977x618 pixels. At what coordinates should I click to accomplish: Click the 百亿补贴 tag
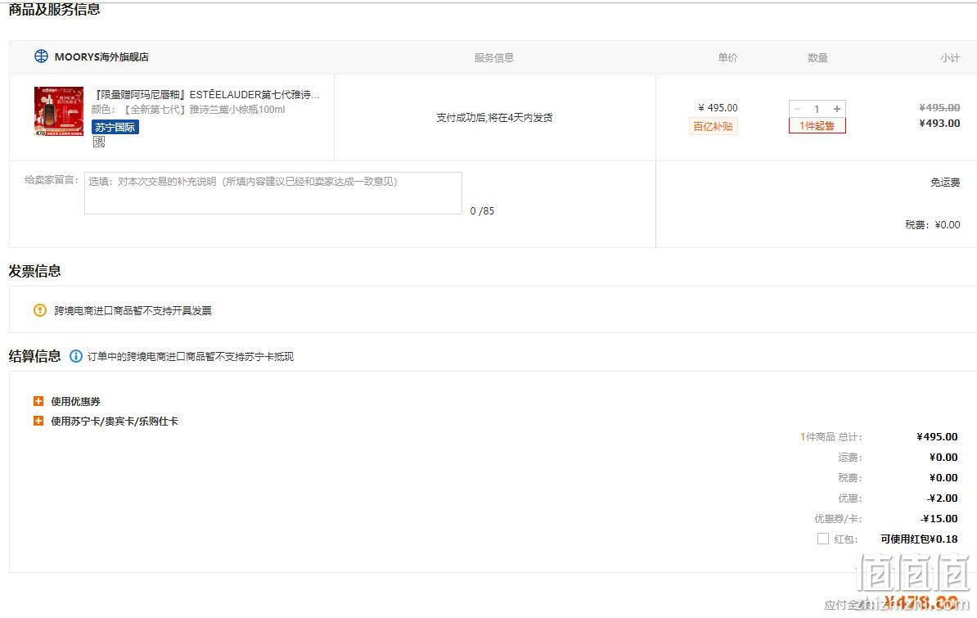714,126
